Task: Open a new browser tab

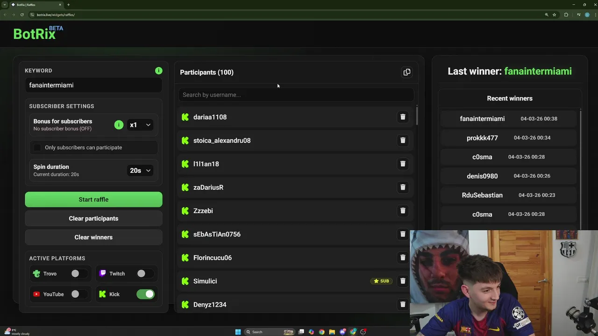Action: [68, 5]
